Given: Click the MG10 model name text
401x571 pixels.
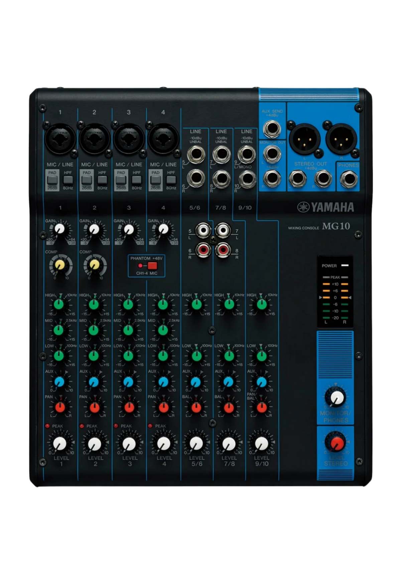Looking at the screenshot, I should click(336, 226).
